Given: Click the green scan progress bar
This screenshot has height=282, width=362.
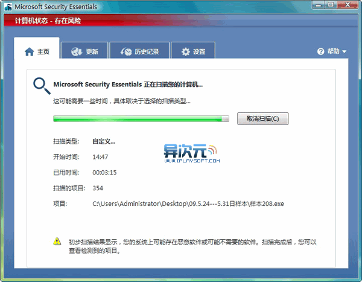Looking at the screenshot, I should pyautogui.click(x=141, y=118).
